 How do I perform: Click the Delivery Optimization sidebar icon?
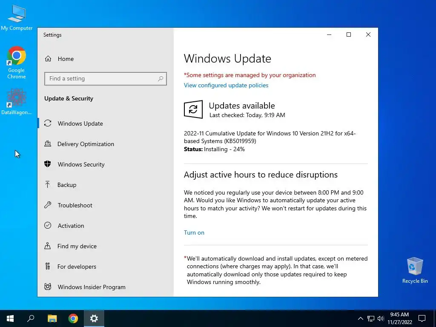click(48, 144)
